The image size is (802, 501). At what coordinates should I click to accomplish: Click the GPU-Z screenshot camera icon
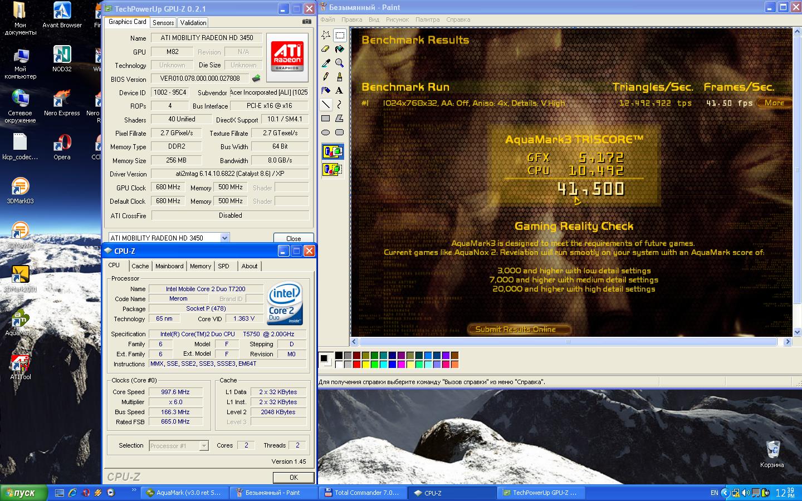coord(307,21)
